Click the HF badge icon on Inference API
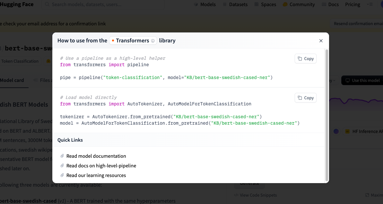 click(x=347, y=131)
